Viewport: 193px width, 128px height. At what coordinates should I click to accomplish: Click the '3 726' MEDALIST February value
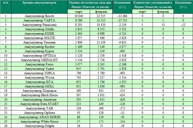pyautogui.click(x=101, y=60)
